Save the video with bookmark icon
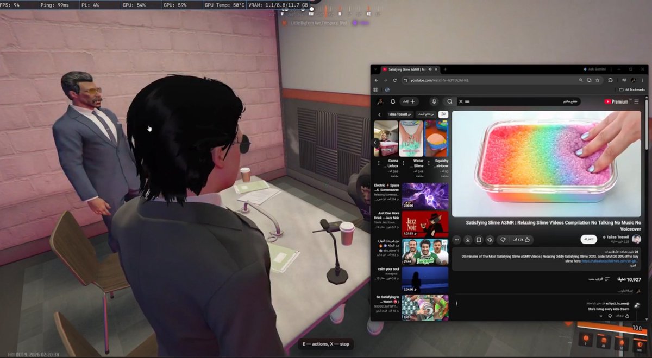 click(x=479, y=239)
